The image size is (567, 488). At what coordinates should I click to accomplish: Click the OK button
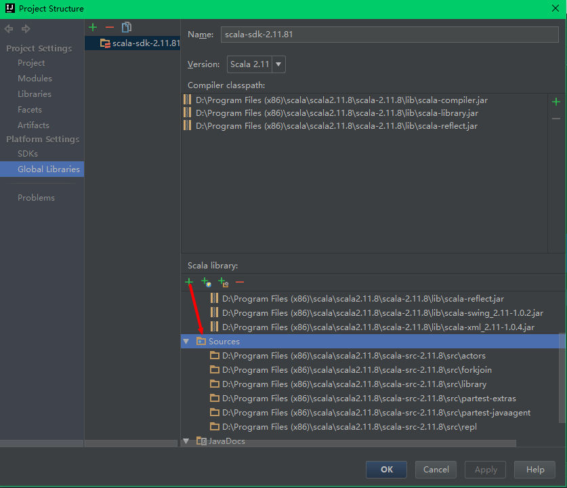pos(386,470)
